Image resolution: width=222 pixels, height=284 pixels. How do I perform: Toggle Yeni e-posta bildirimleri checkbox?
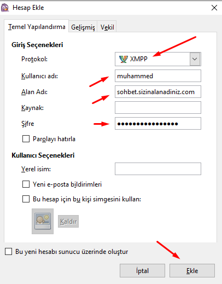(26, 184)
